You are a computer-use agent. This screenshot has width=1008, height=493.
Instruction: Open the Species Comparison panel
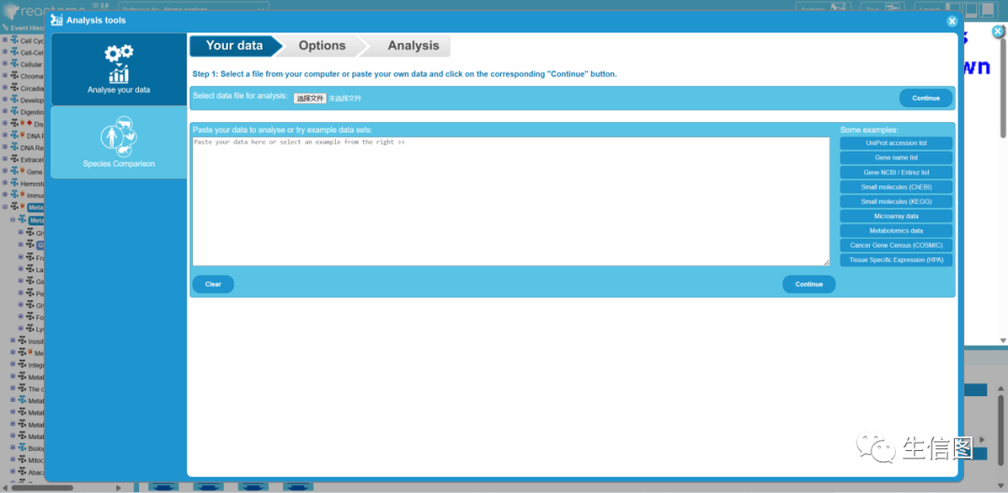[x=119, y=142]
